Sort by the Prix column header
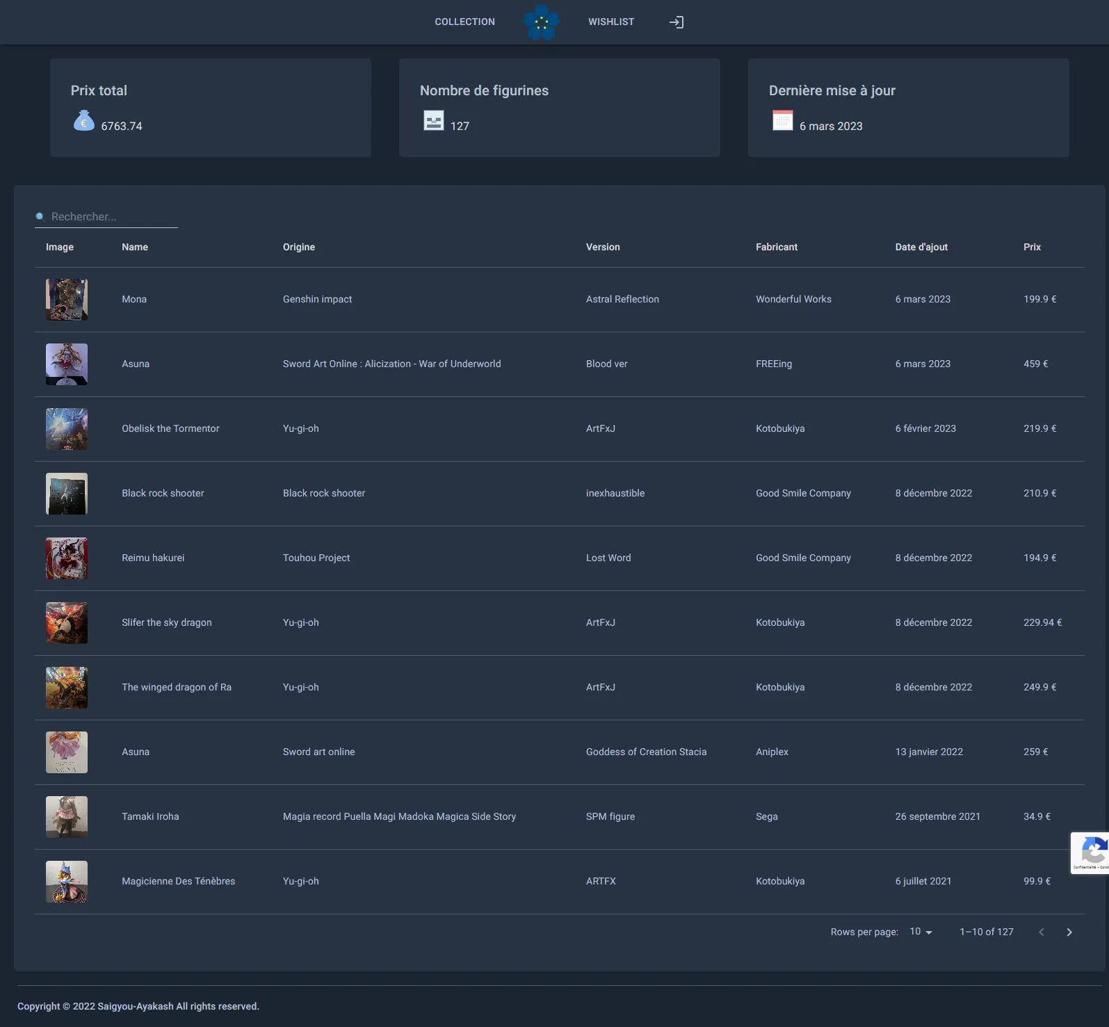The height and width of the screenshot is (1027, 1109). pos(1032,248)
